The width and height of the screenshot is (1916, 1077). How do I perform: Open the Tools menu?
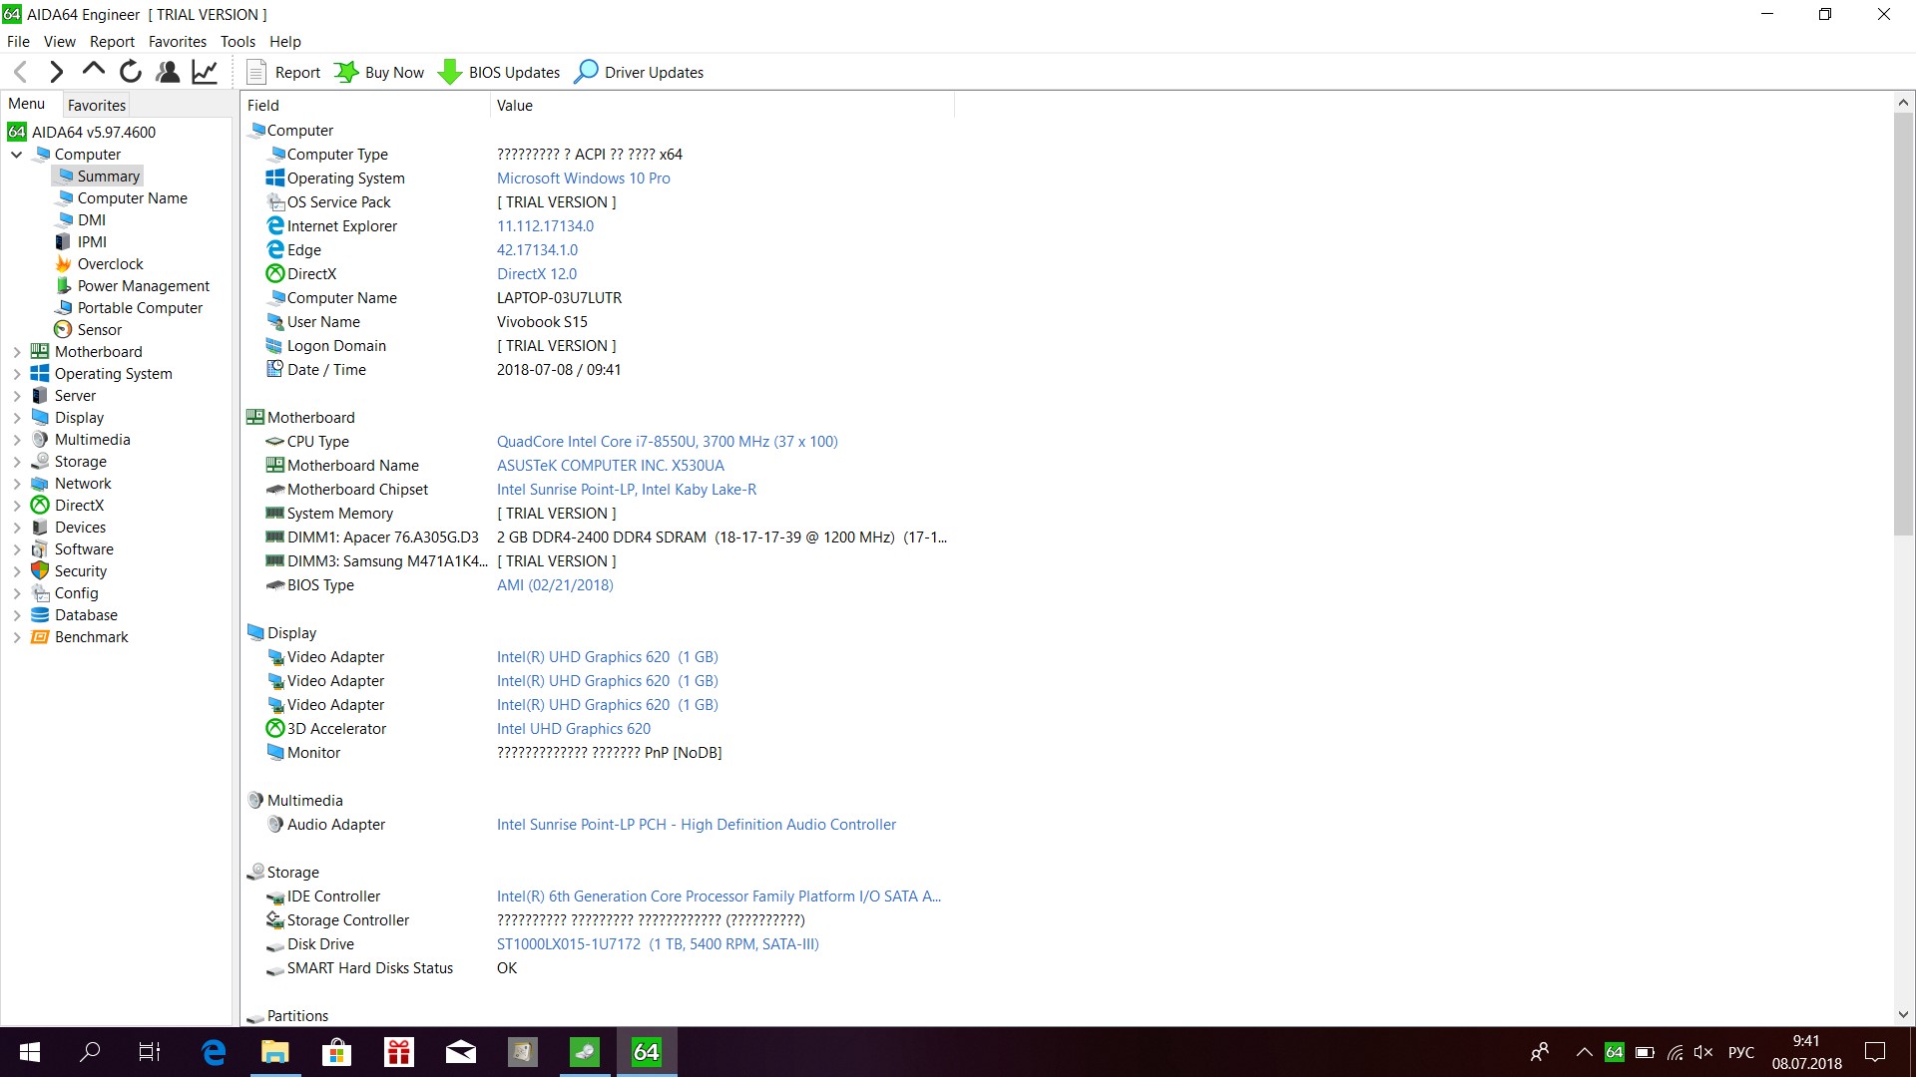click(238, 41)
